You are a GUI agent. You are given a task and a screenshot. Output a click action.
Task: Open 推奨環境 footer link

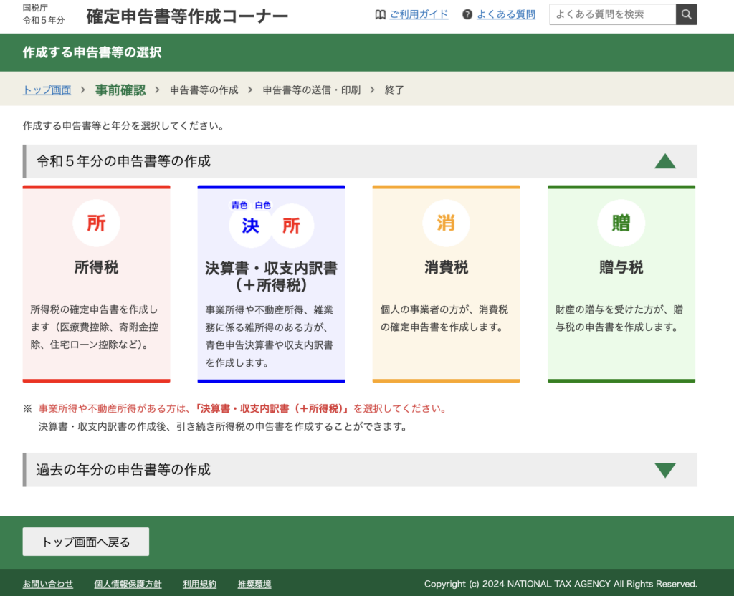coord(254,584)
